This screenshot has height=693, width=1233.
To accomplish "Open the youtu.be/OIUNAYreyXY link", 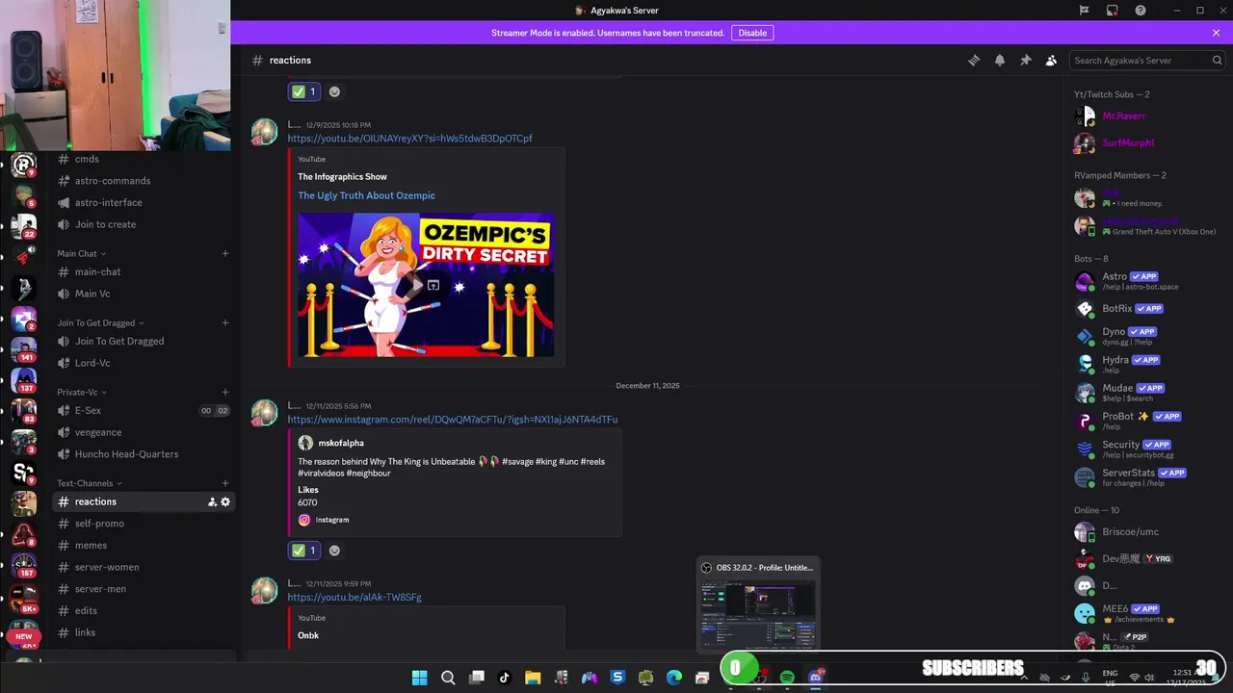I will [409, 139].
